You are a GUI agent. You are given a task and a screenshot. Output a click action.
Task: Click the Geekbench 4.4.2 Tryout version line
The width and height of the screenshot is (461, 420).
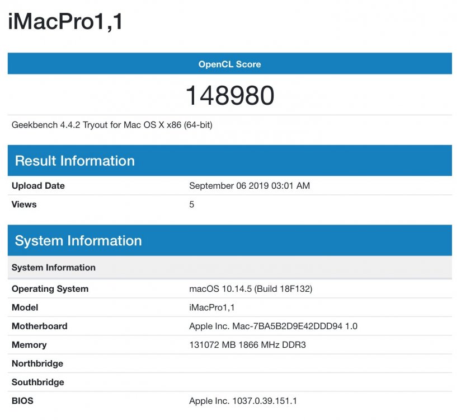point(112,125)
